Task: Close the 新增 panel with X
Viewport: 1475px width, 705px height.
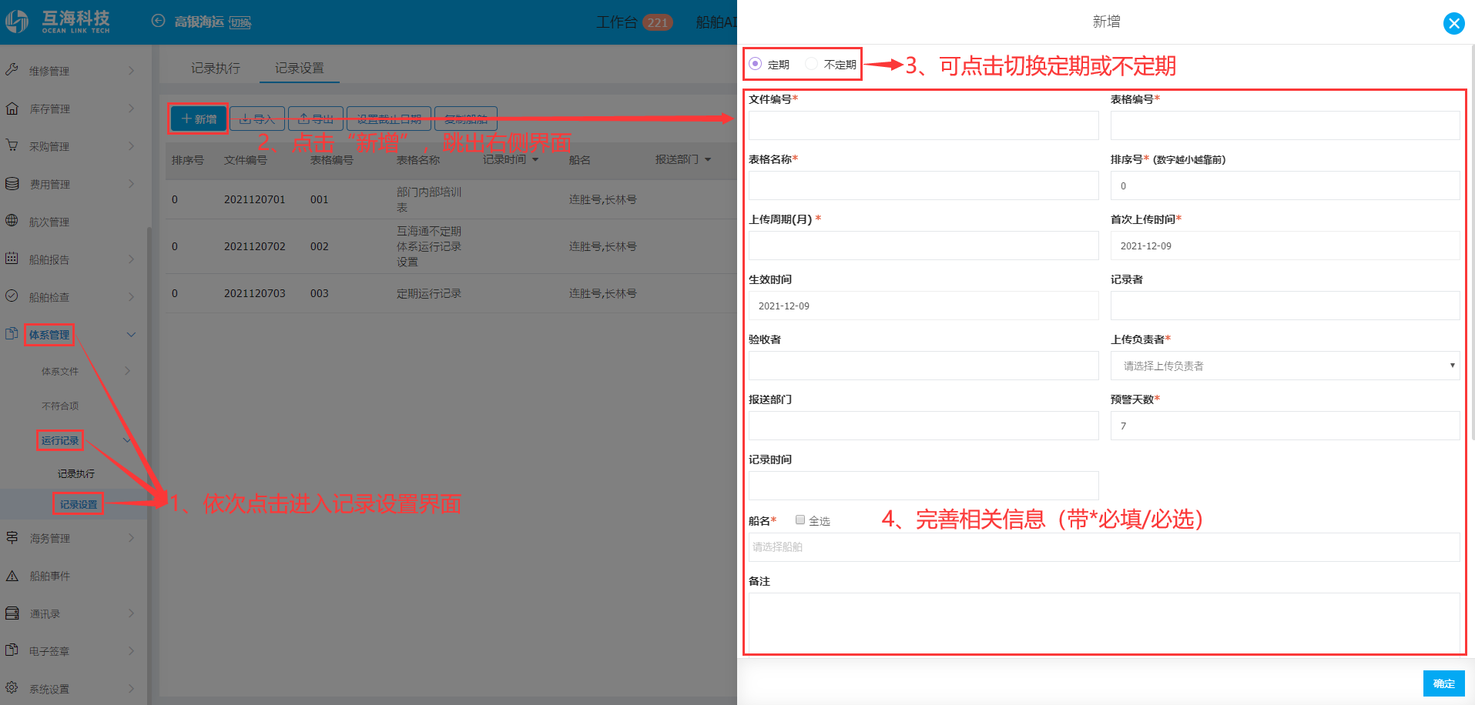Action: [1453, 23]
